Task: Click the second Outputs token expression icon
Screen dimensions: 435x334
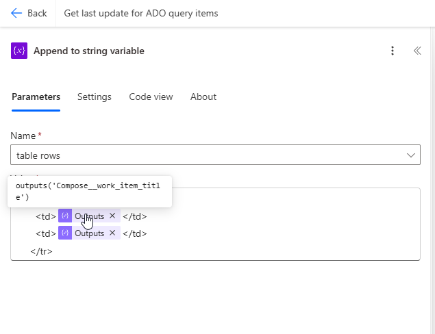Action: (x=66, y=233)
